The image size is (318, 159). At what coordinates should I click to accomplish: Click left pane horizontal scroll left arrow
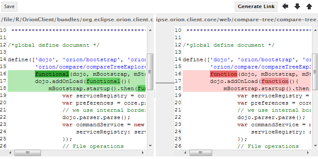(x=11, y=153)
